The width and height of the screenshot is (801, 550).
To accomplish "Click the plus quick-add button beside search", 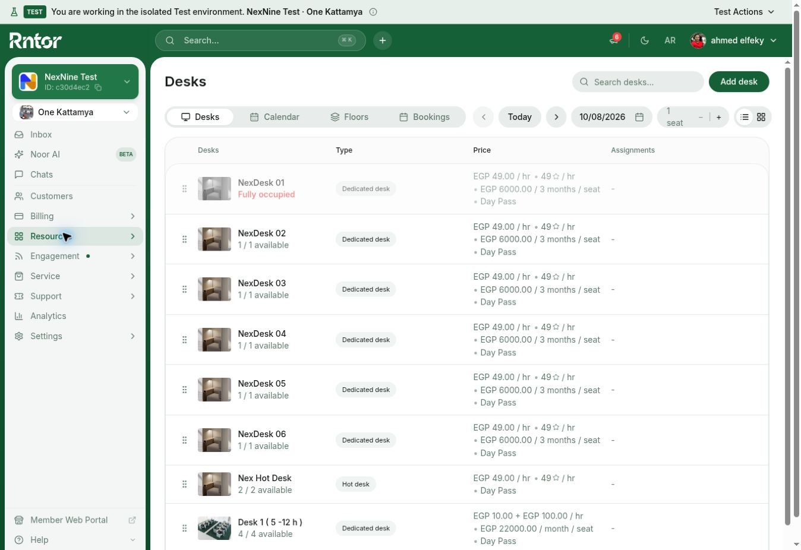I will pyautogui.click(x=383, y=40).
